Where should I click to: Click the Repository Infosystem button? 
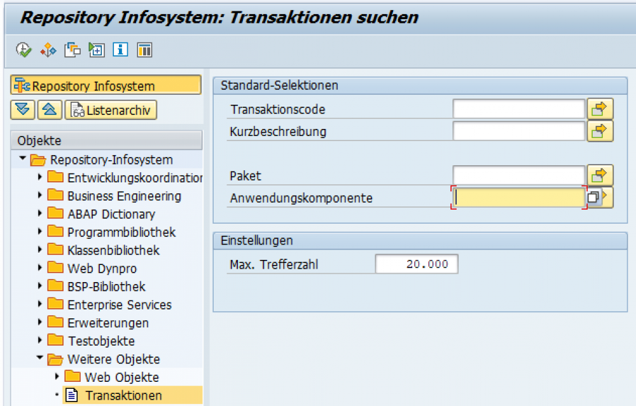coord(106,85)
